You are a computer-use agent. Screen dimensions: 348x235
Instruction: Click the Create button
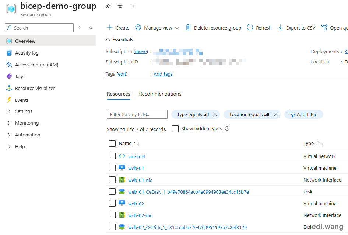tap(118, 28)
